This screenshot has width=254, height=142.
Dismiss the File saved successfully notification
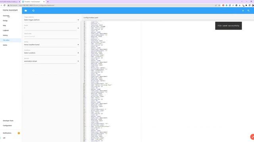coord(229,26)
